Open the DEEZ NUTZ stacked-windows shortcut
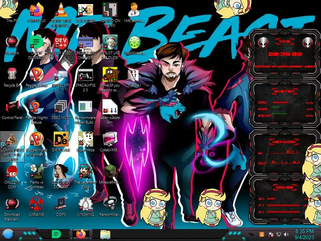 click(x=61, y=107)
